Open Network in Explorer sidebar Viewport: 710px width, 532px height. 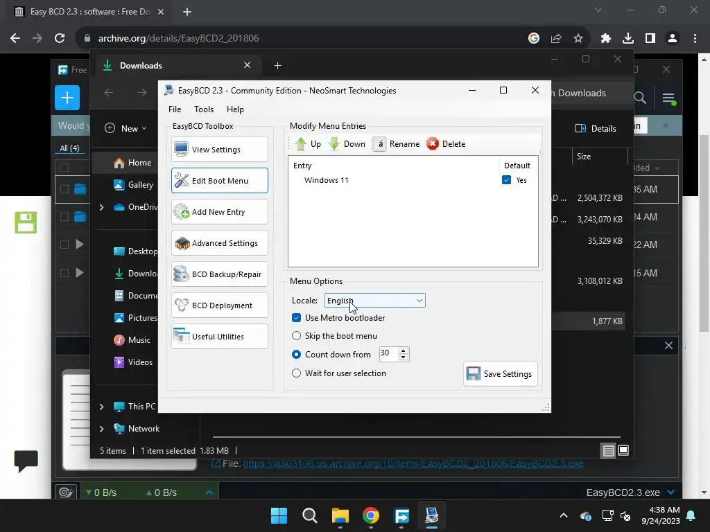click(x=137, y=428)
